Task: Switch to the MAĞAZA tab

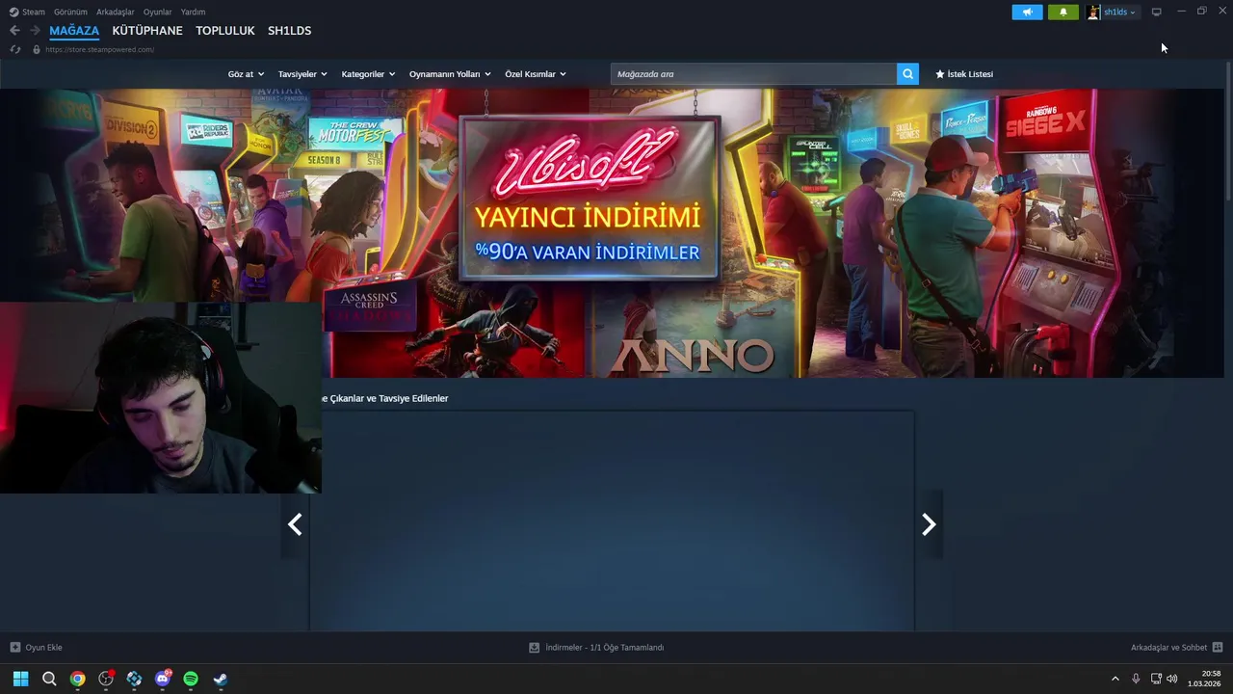Action: (74, 31)
